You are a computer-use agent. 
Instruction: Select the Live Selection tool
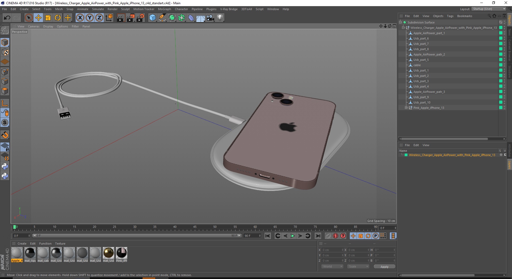point(29,18)
